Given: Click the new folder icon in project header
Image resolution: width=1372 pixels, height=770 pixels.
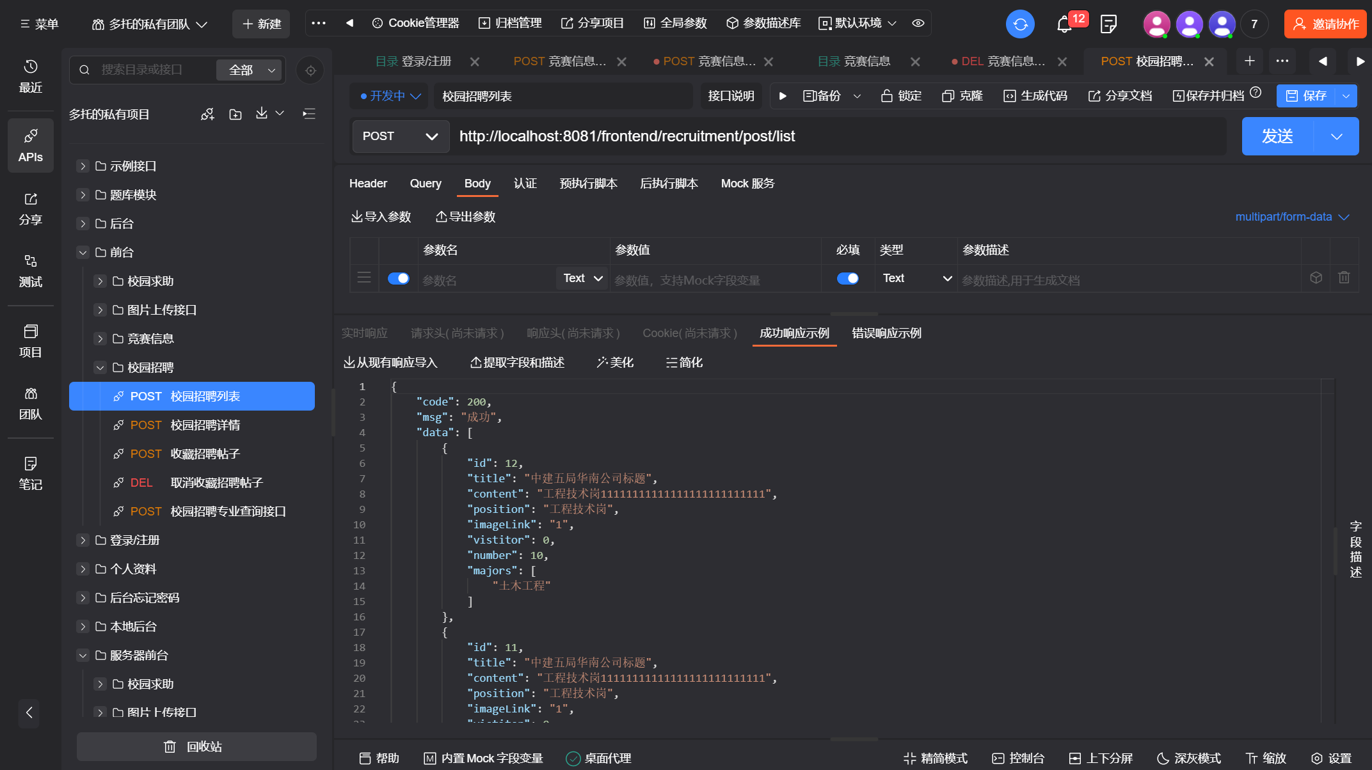Looking at the screenshot, I should (235, 114).
